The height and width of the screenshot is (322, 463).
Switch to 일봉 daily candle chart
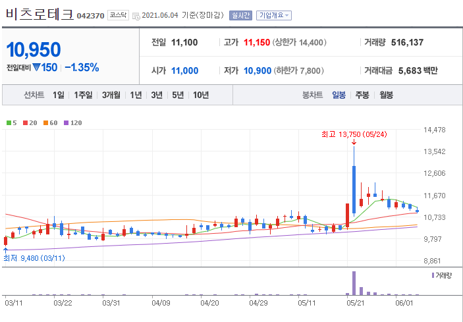[339, 95]
